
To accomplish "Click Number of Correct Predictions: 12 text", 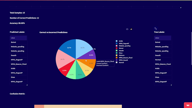I will (24, 18).
